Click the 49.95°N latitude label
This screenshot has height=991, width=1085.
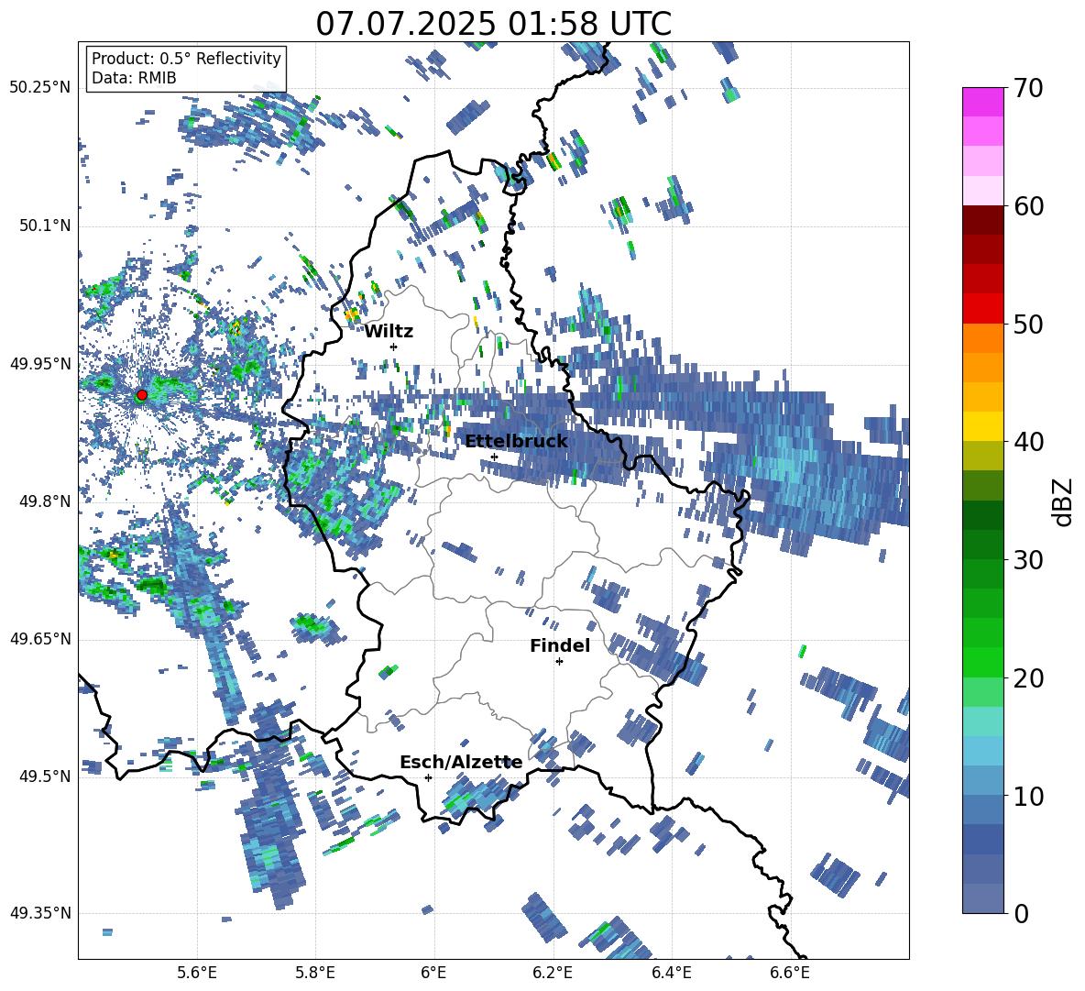coord(40,363)
